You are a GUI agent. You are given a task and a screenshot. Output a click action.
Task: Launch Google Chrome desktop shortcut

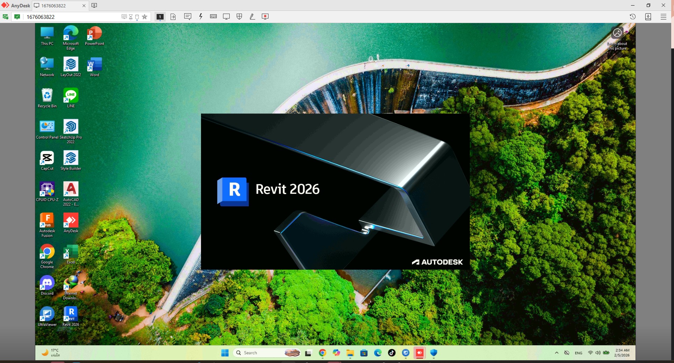47,256
